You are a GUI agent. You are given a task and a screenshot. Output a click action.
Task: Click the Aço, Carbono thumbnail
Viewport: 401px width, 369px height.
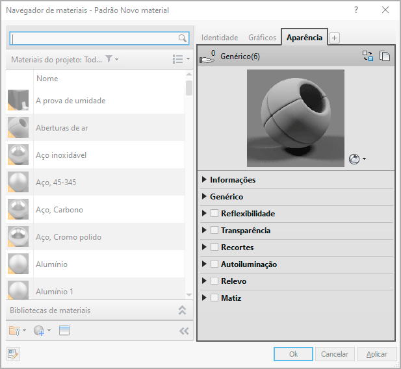pos(18,209)
